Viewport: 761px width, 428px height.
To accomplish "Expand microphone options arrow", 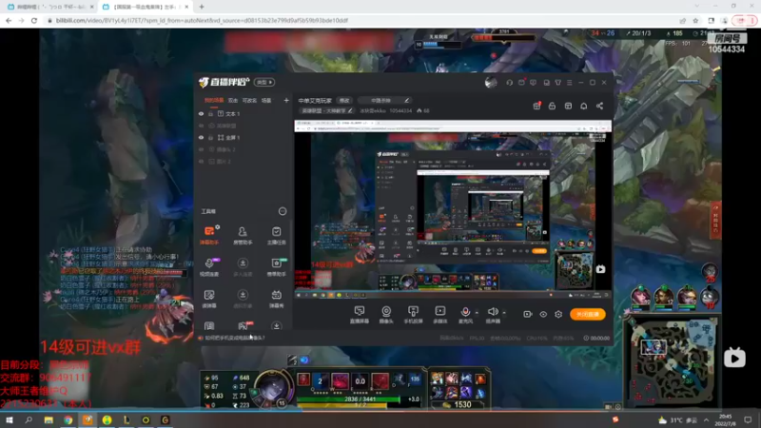I will click(x=477, y=313).
